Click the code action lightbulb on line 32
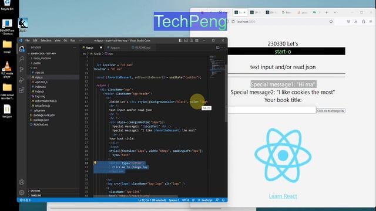The width and height of the screenshot is (376, 211). click(x=95, y=163)
